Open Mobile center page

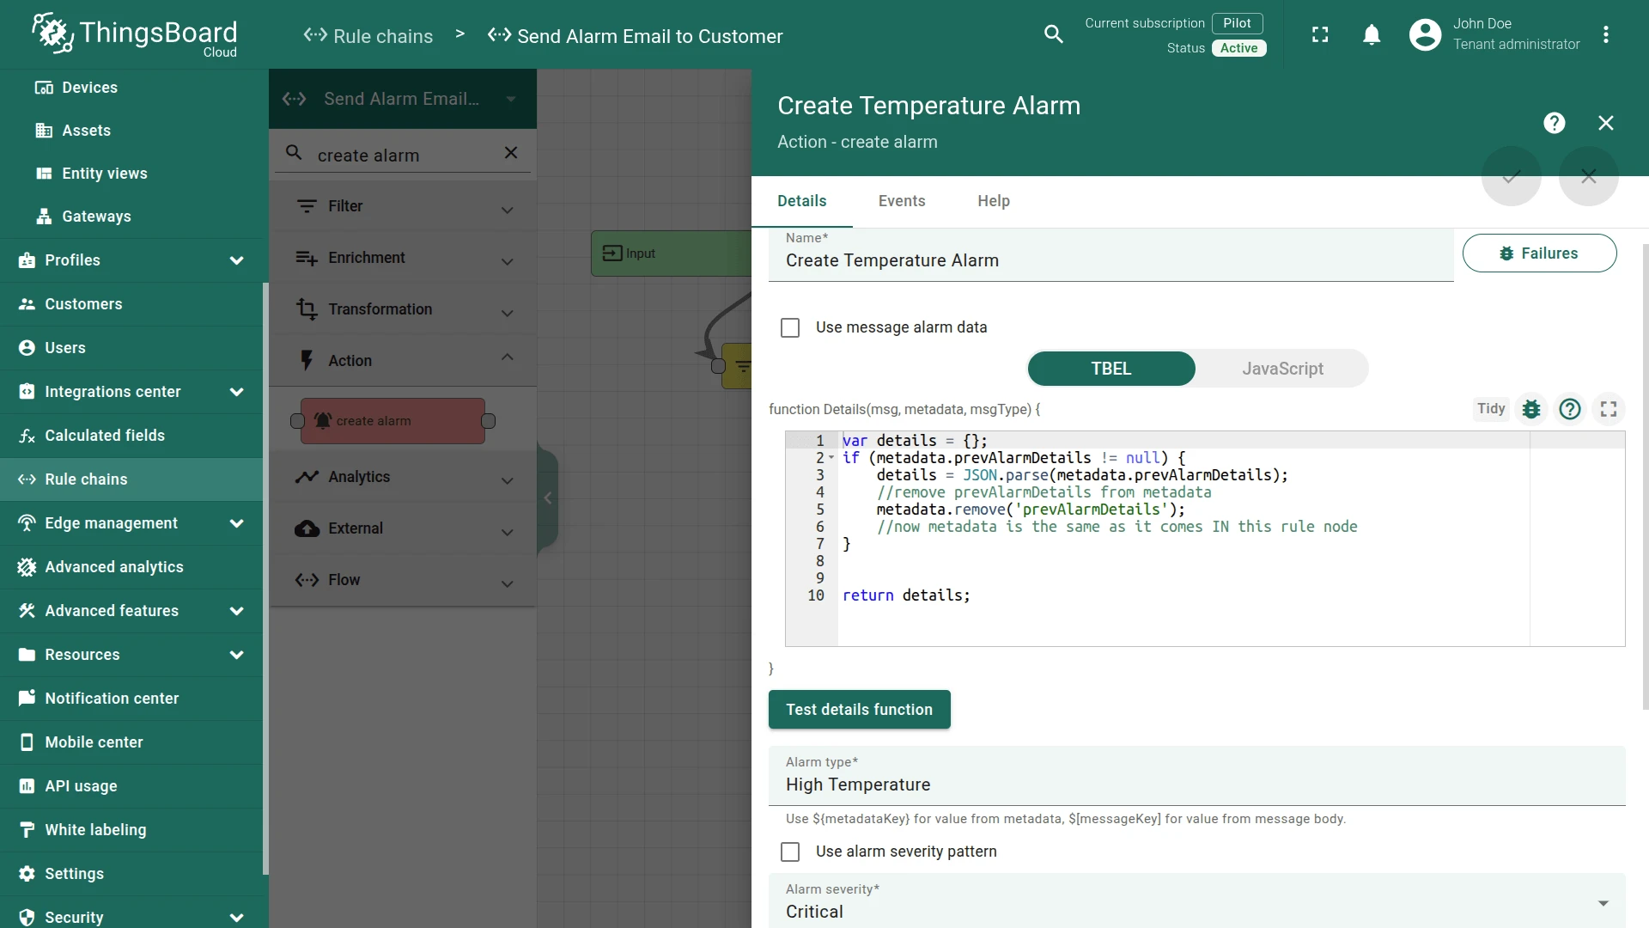pos(131,742)
